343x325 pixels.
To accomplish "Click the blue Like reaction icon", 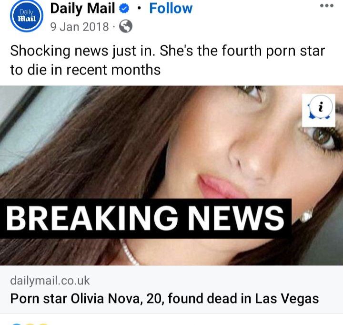I will 16,324.
